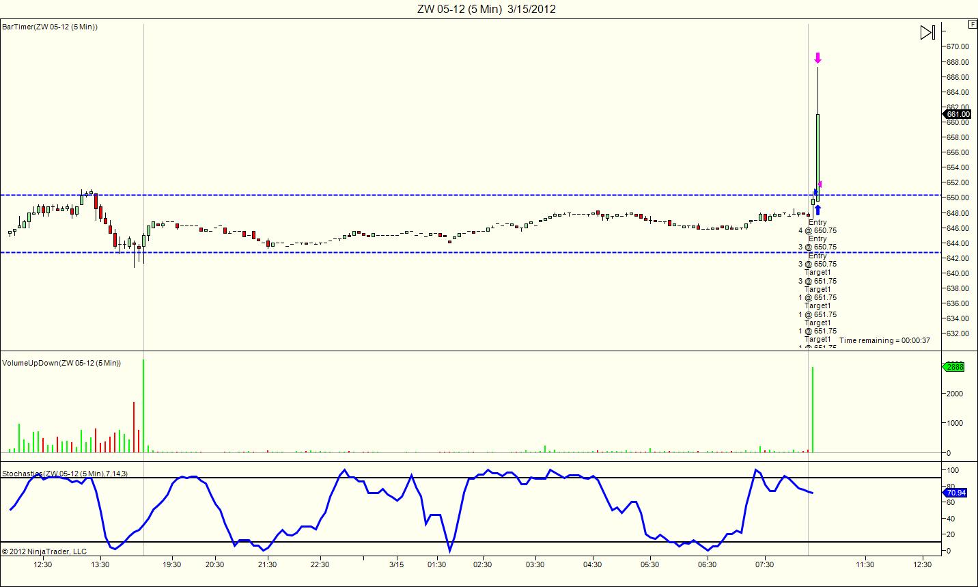Select the upper blue dashed line near 650
Viewport: 978px width, 587px height.
coord(470,195)
